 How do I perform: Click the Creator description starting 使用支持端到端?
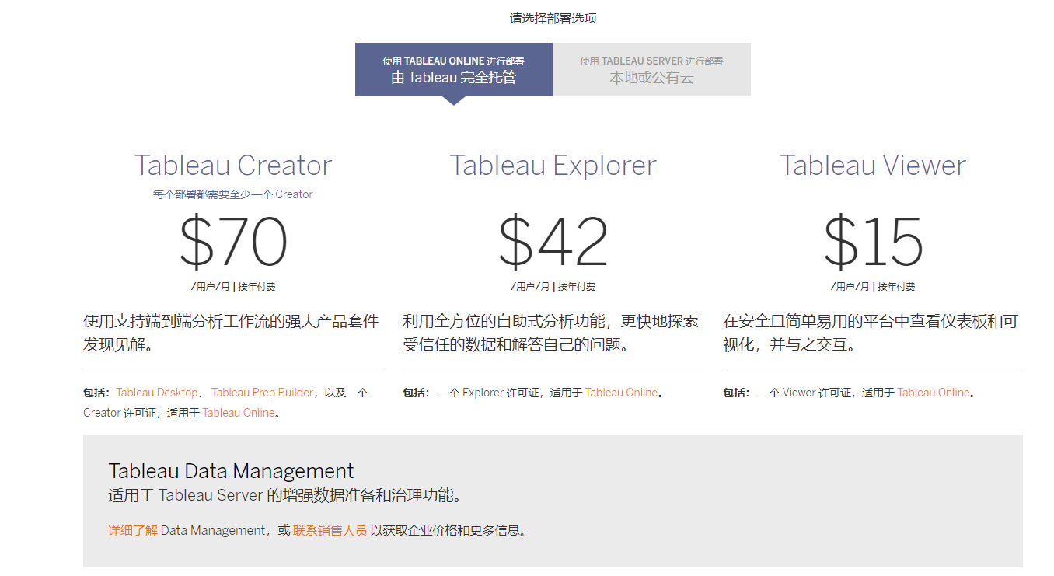232,333
